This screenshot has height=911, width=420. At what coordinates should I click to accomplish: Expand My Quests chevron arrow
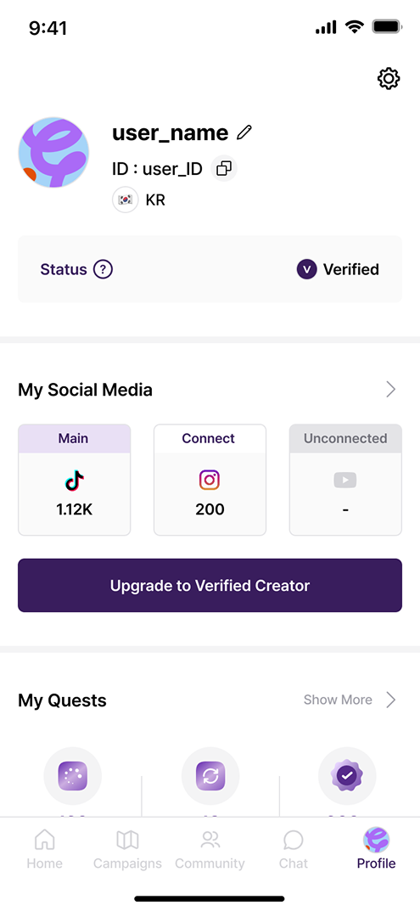pyautogui.click(x=391, y=700)
